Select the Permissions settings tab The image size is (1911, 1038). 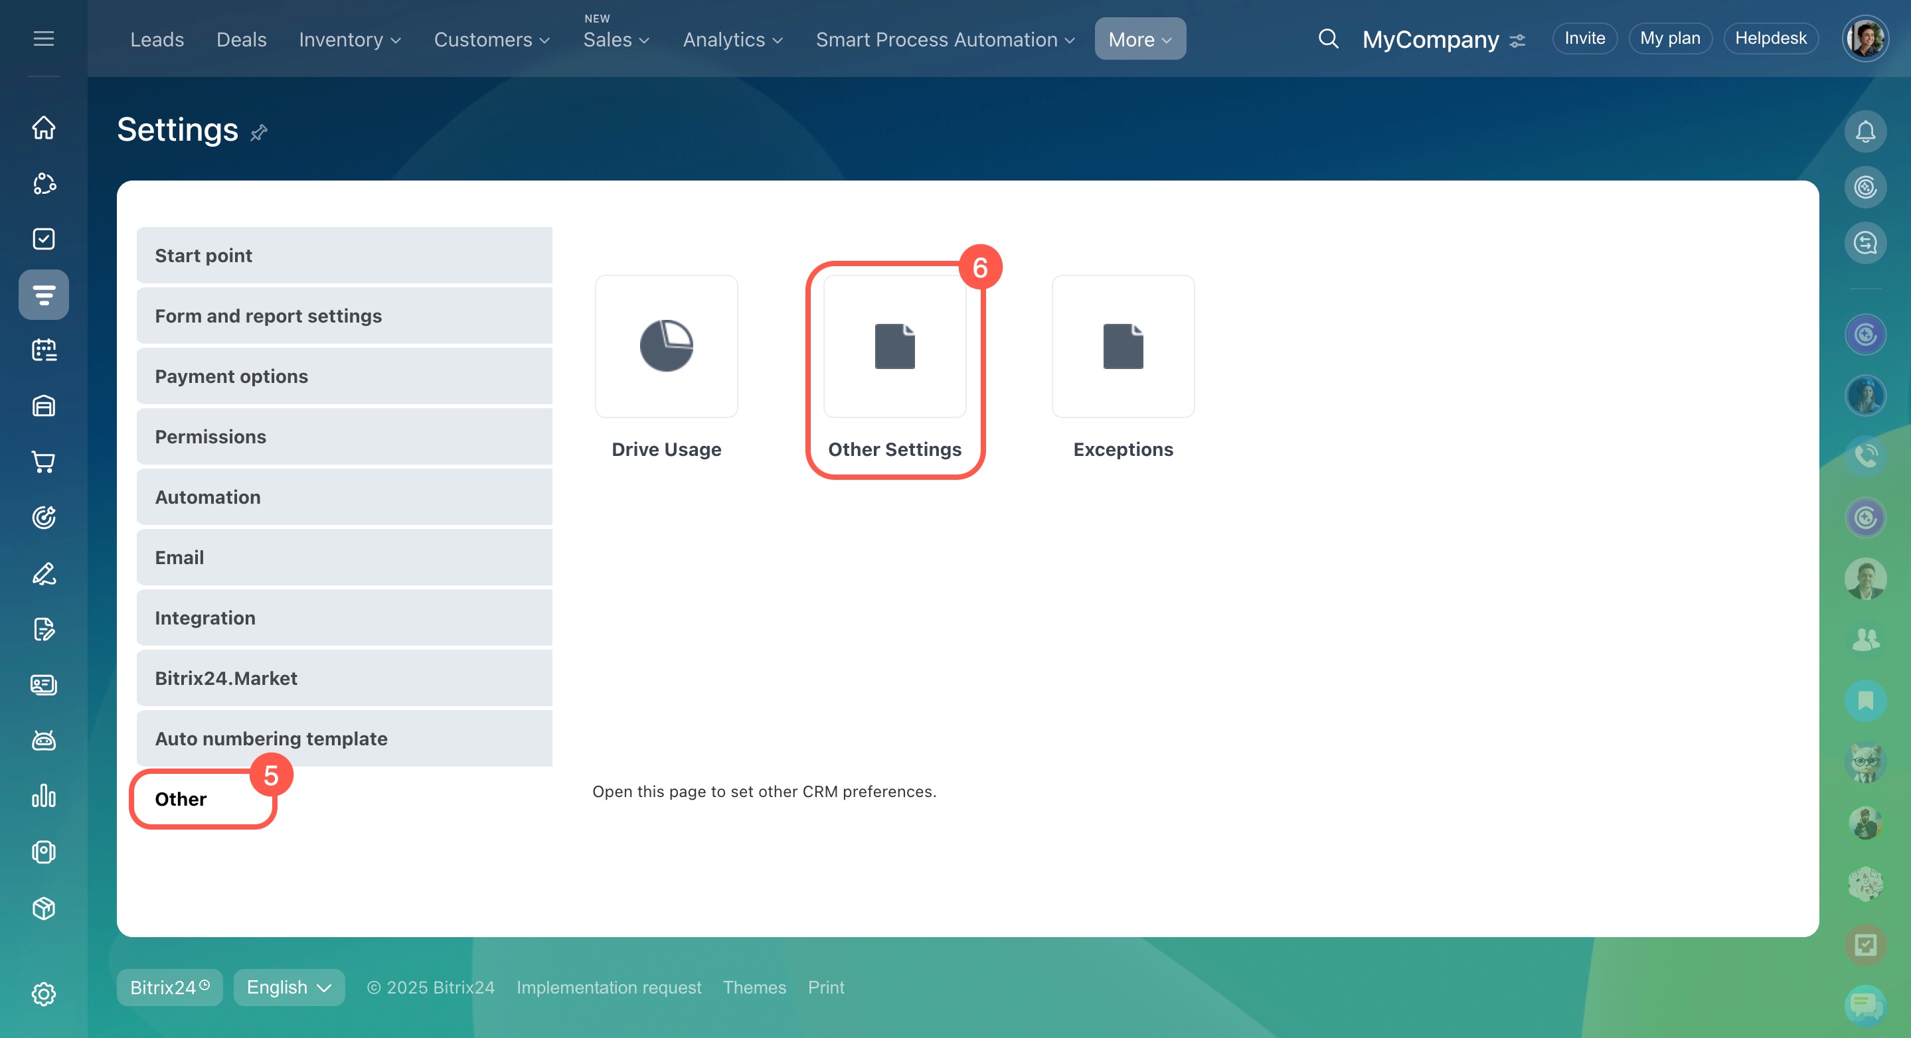click(x=344, y=437)
